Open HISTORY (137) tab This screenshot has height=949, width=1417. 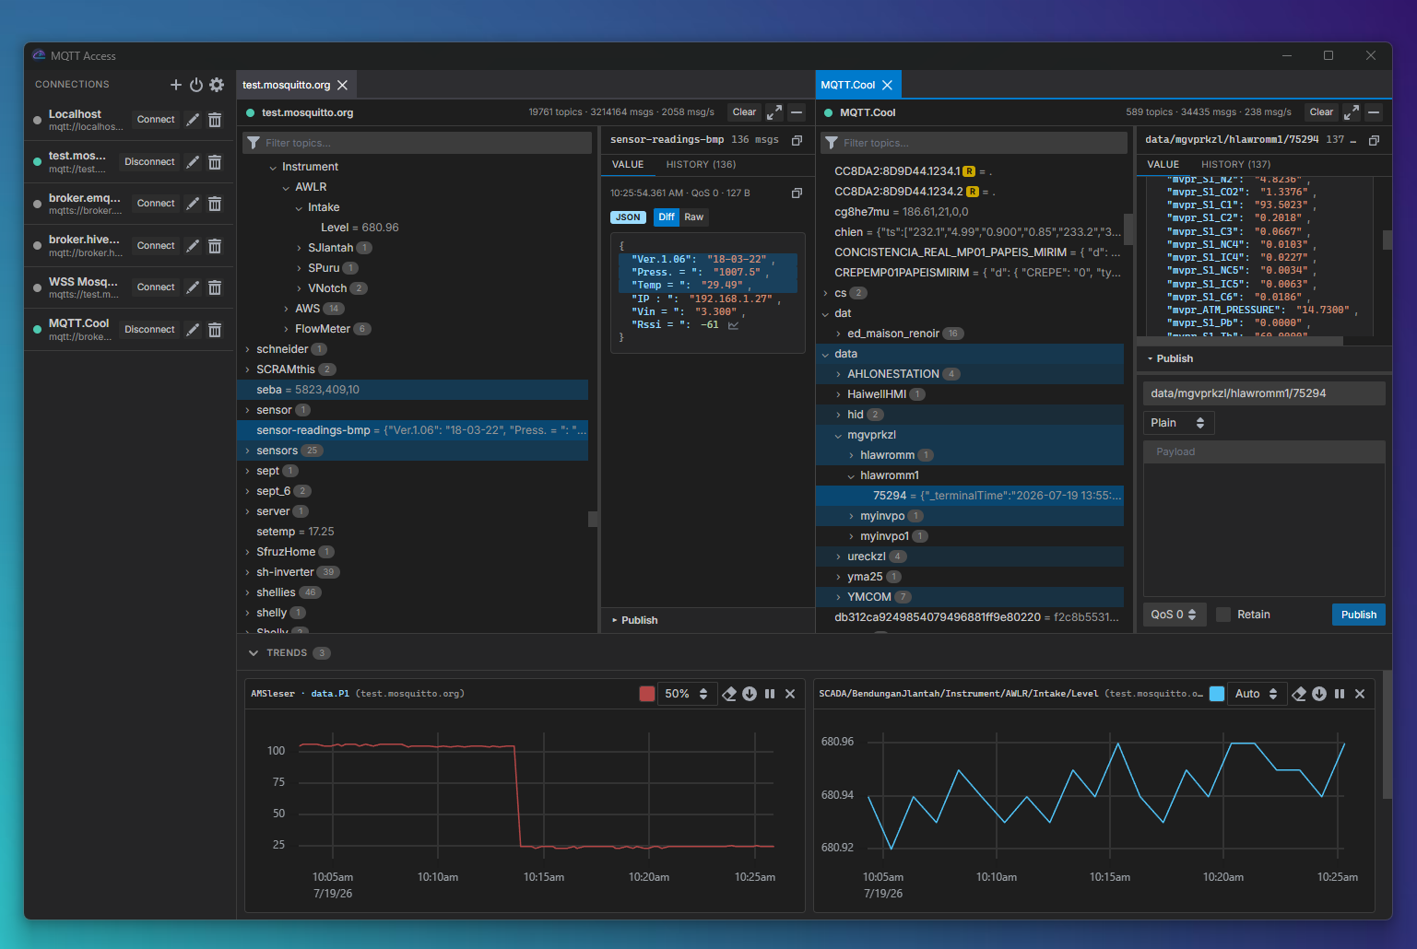point(1235,165)
